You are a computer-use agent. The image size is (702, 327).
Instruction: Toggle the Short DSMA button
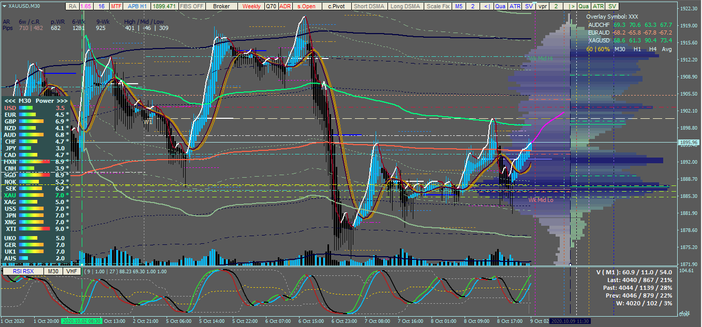pos(368,6)
